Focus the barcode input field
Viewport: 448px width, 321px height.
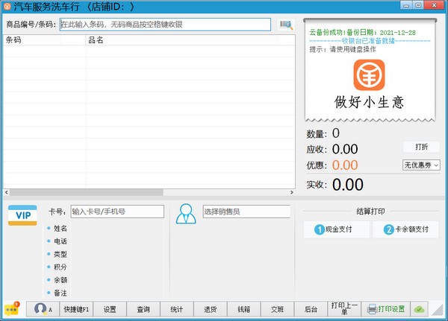[x=165, y=25]
